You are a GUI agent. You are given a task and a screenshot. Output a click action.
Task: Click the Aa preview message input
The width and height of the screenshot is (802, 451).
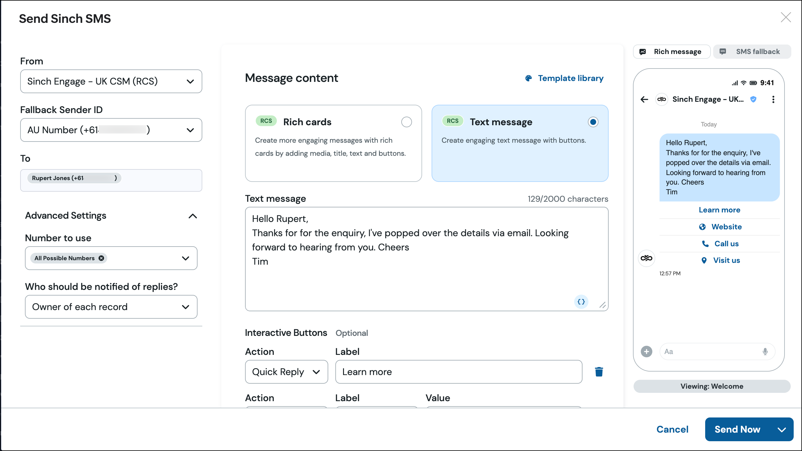(x=717, y=352)
